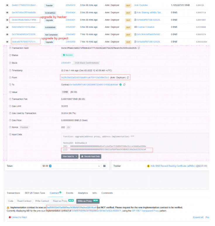Viewport: 215px width, 226px height.
Task: Click the wallet icon button beside Token dropdown
Action: click(x=104, y=166)
